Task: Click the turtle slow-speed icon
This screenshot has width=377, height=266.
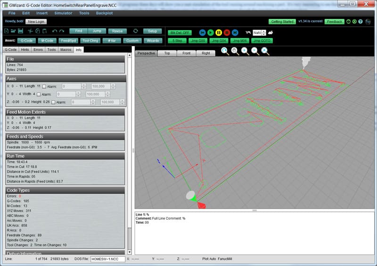Action: pyautogui.click(x=248, y=33)
